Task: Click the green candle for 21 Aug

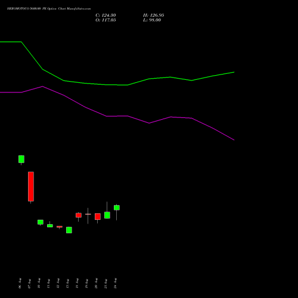Action: pyautogui.click(x=107, y=215)
